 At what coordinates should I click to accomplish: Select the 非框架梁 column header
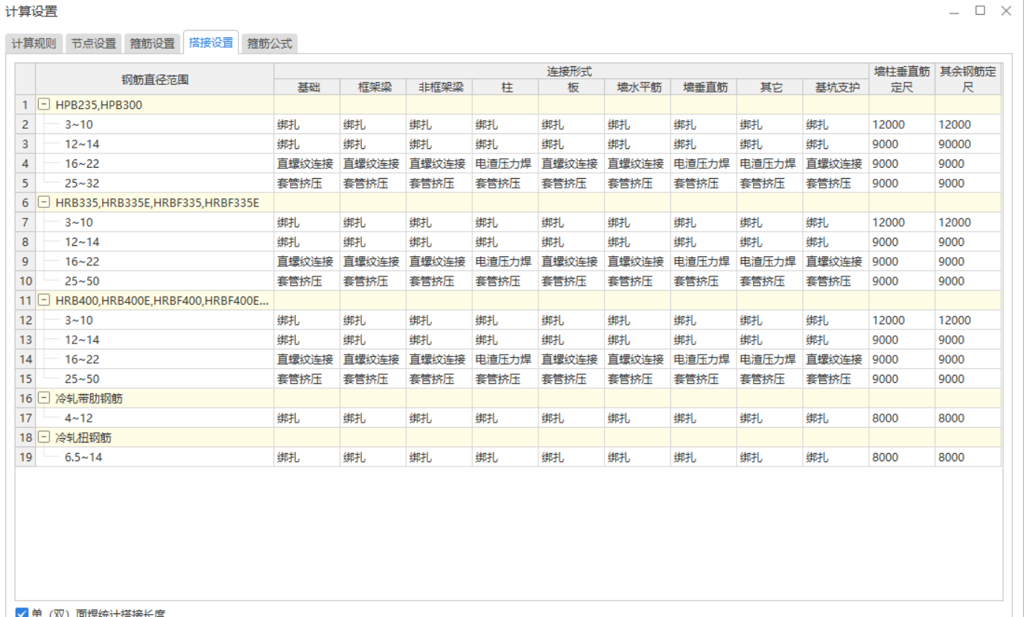coord(439,87)
